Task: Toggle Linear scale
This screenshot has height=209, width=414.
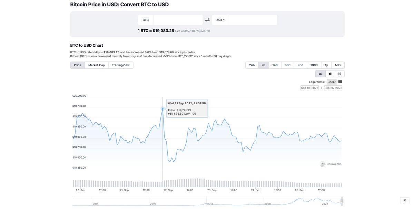Action: 332,82
